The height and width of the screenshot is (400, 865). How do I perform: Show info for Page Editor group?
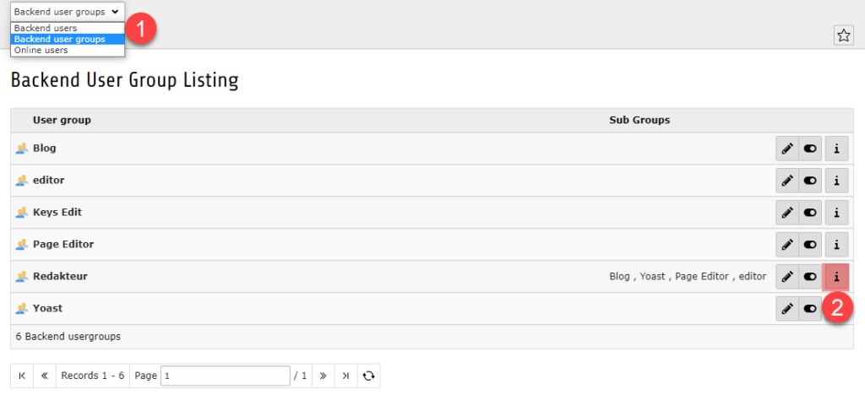[x=836, y=245]
